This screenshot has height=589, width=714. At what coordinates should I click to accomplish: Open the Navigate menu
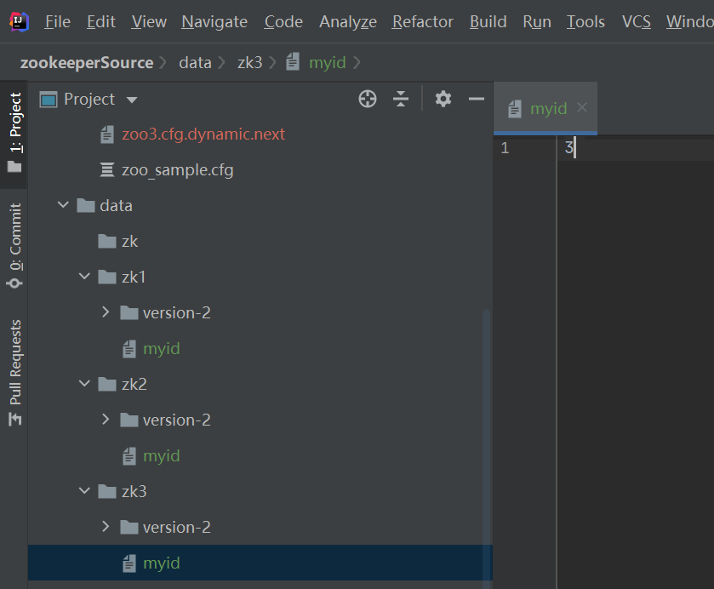tap(214, 21)
